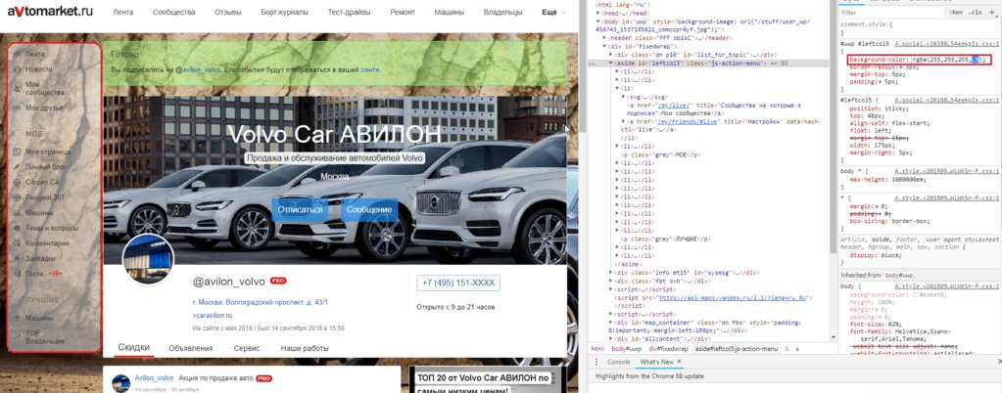Click the @avilon_volvo link in green notification
This screenshot has height=393, width=1002.
(198, 69)
